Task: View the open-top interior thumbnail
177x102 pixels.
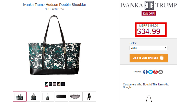Action: tap(75, 96)
